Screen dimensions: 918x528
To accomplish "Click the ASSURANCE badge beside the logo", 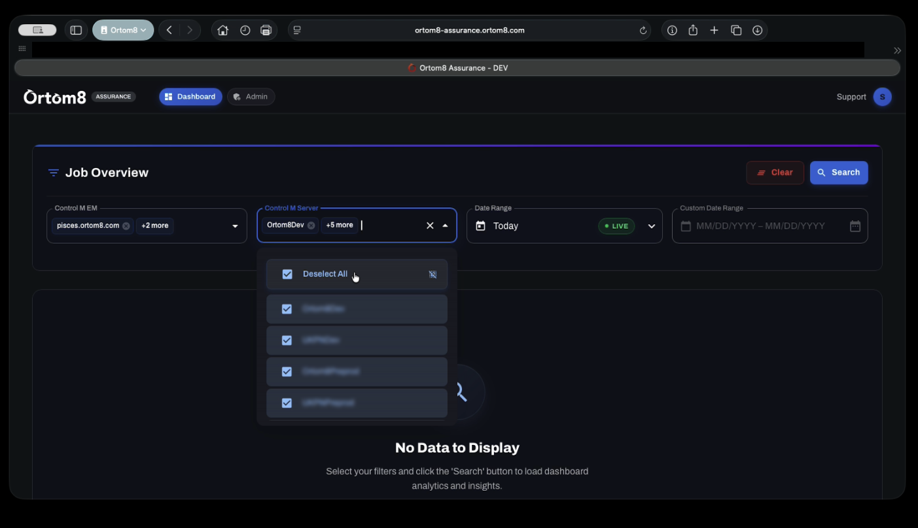I will point(113,97).
